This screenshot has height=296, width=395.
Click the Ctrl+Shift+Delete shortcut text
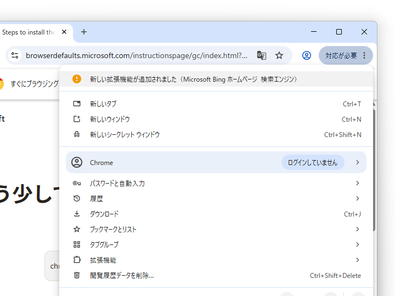point(335,276)
